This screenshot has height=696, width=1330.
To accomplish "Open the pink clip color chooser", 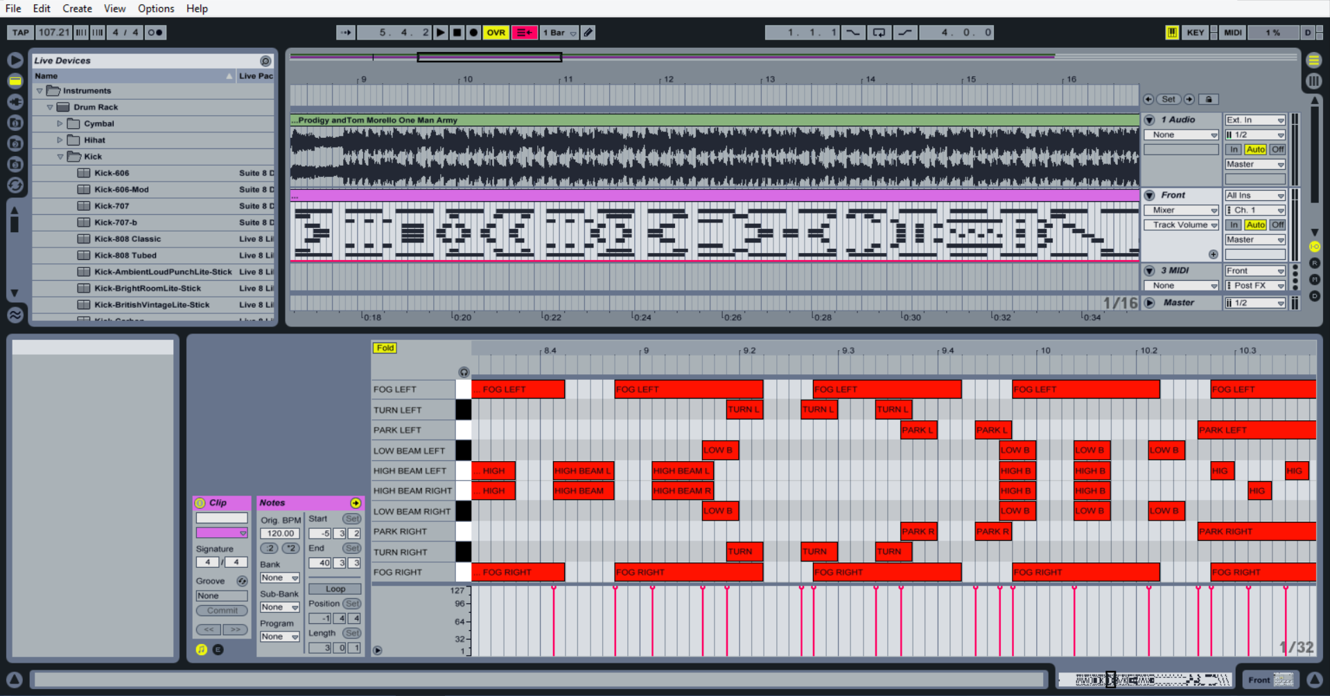I will (222, 533).
